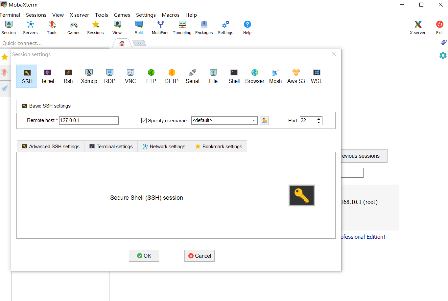Open the Tunneling tool in toolbar
Viewport: 448px width, 301px height.
click(x=182, y=28)
